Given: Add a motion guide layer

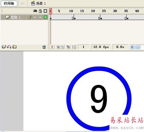Looking at the screenshot, I should [x=9, y=47].
